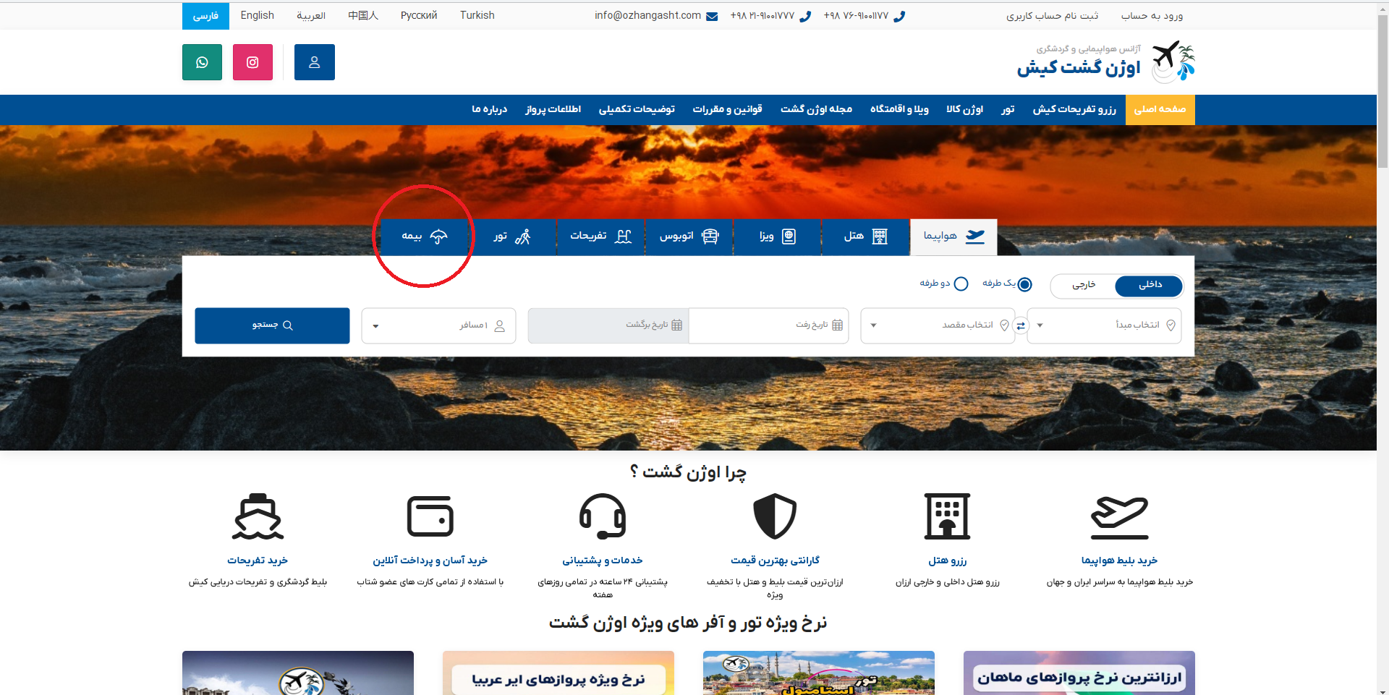Click the blue user profile icon

pyautogui.click(x=314, y=62)
